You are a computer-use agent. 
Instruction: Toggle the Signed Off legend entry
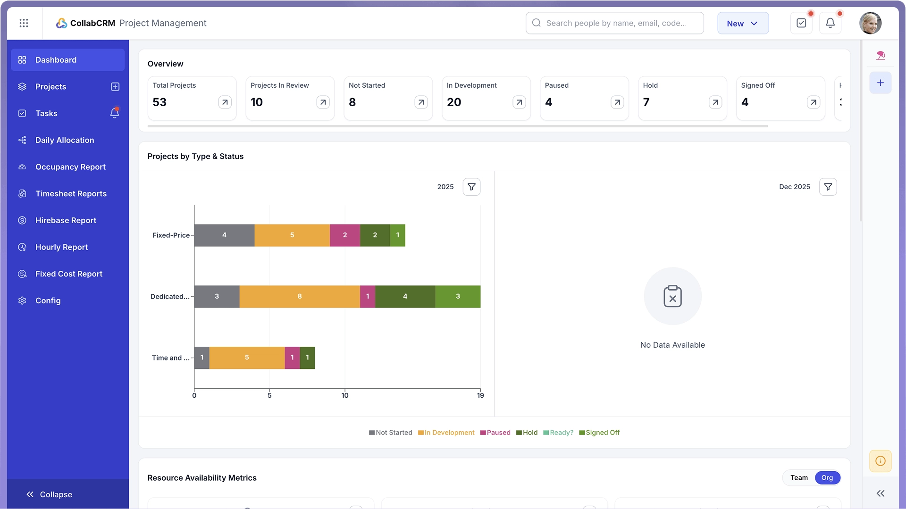[599, 432]
